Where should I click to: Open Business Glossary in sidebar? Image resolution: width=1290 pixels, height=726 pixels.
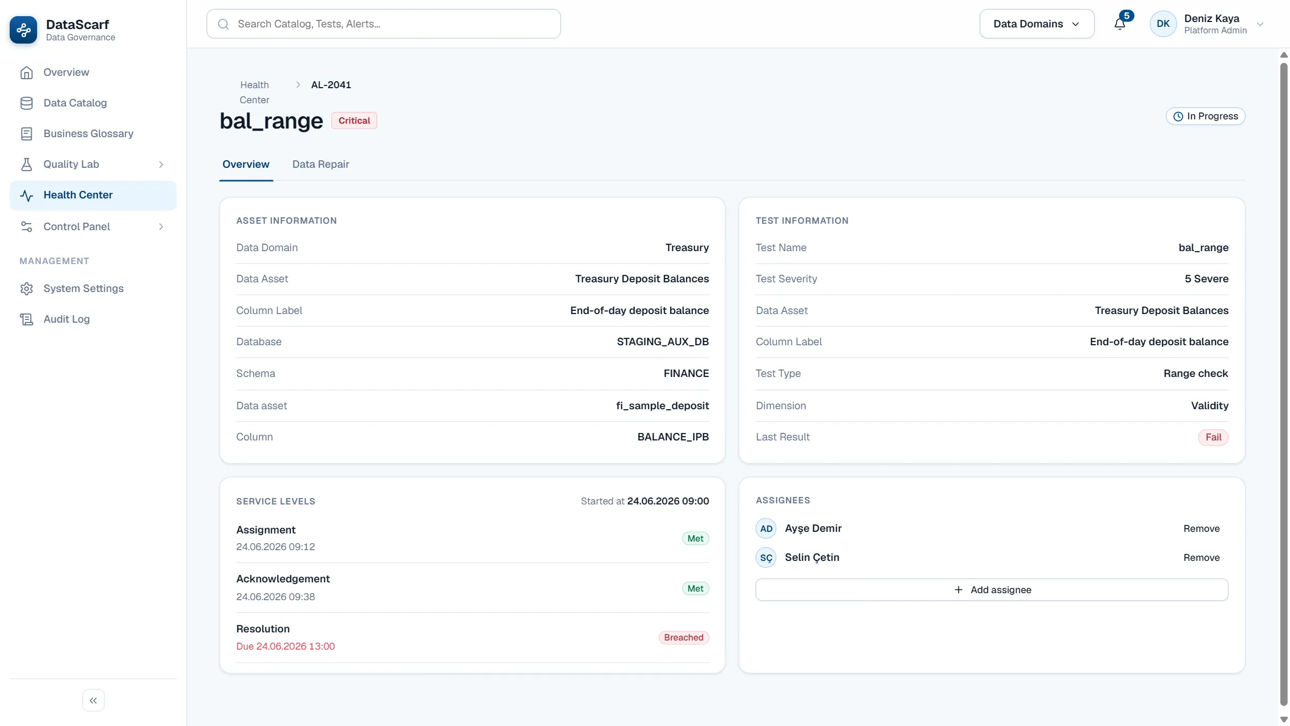93,134
